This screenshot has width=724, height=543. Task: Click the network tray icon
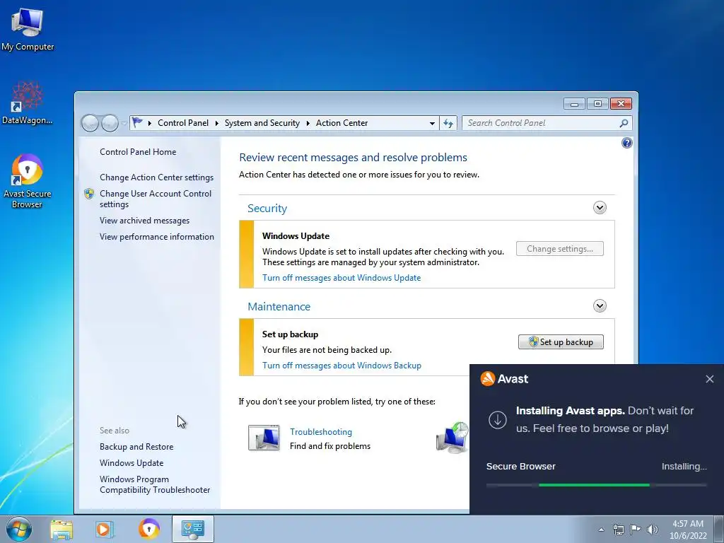tap(618, 530)
